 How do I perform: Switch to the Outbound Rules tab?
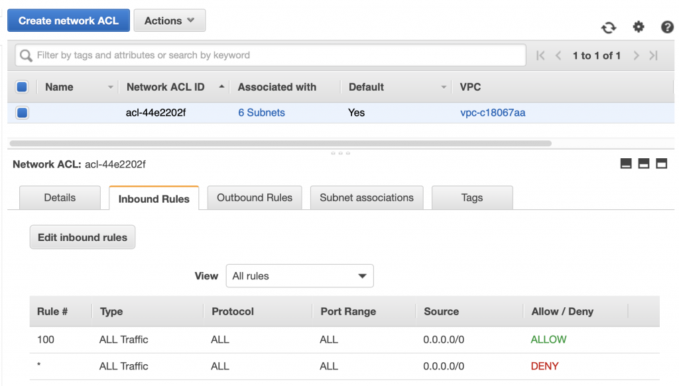tap(255, 197)
